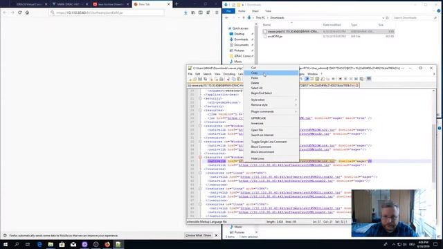Reload the Firefox page
Screen dimensions: 443x249
pyautogui.click(x=20, y=12)
